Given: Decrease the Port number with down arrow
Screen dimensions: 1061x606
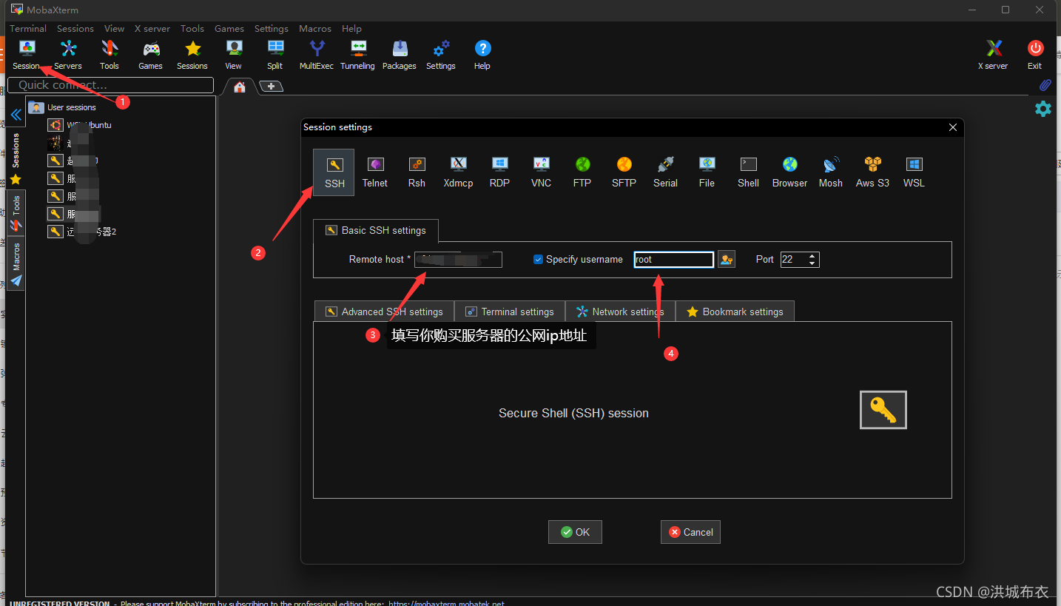Looking at the screenshot, I should tap(812, 263).
